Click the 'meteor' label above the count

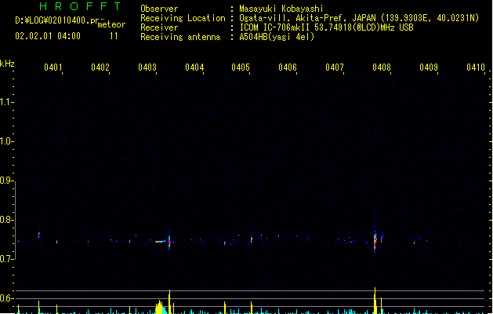click(x=111, y=24)
